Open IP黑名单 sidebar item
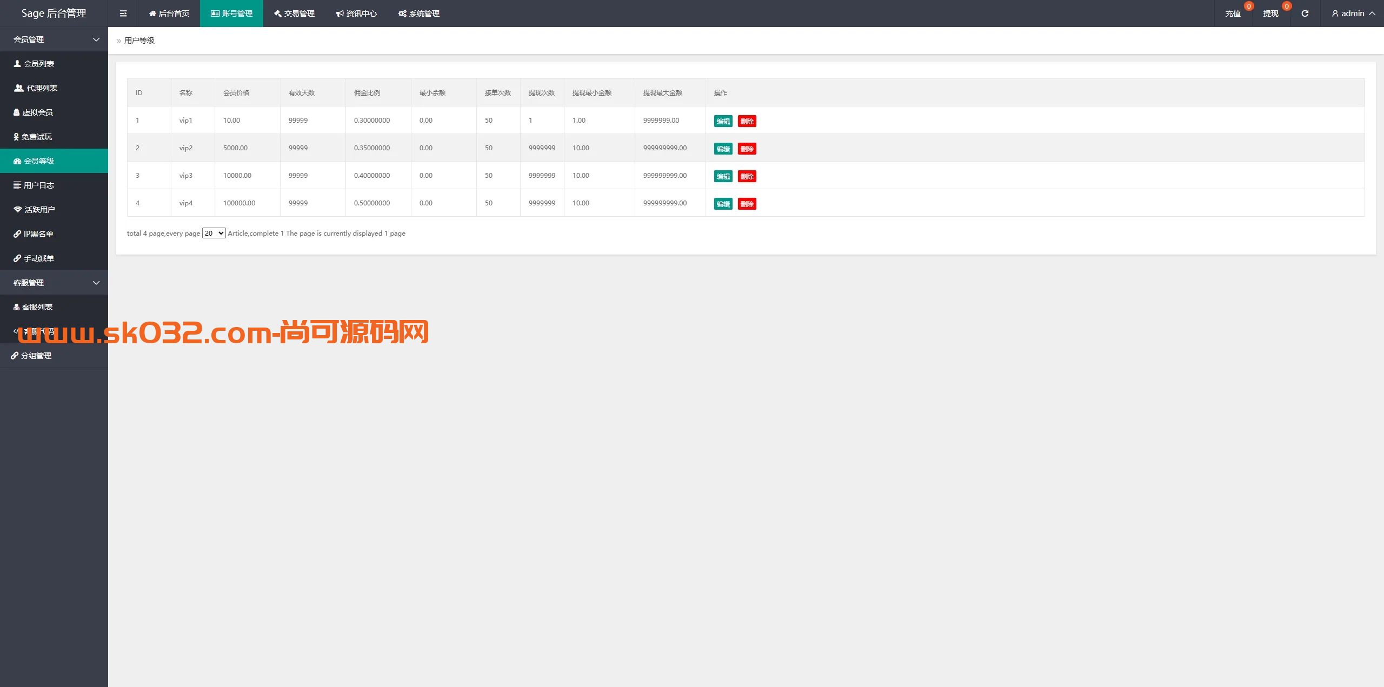Screen dimensions: 1384x687 pyautogui.click(x=38, y=234)
